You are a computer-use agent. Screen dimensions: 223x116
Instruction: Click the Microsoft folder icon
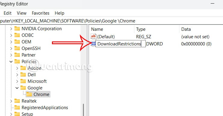tap(23, 81)
